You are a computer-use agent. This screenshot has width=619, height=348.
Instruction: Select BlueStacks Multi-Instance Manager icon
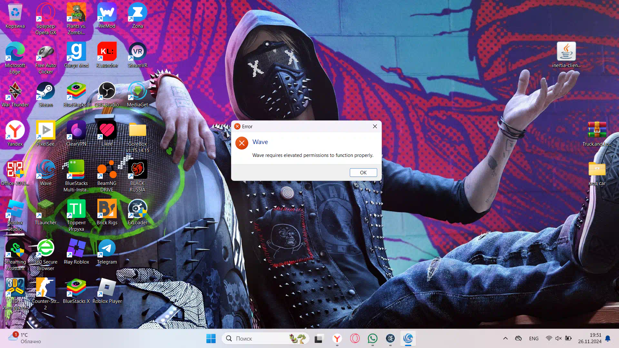pos(76,176)
